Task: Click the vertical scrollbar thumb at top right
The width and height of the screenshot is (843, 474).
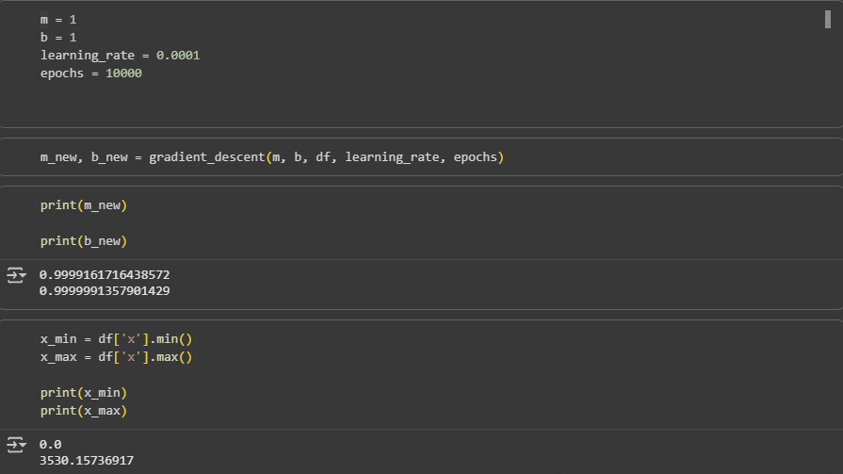Action: tap(827, 20)
